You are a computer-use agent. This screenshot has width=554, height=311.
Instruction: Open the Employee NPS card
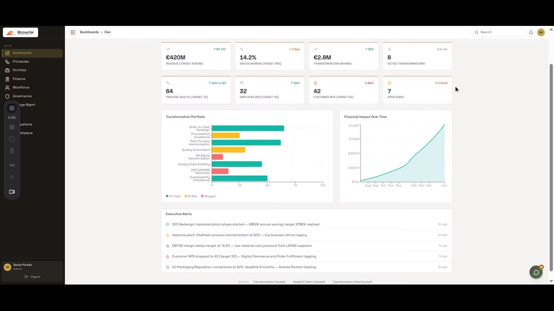coord(270,90)
